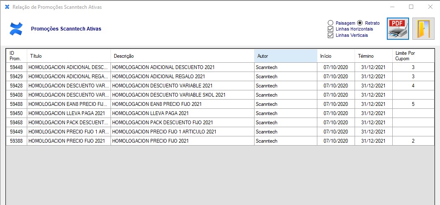
Task: Click description HOMOLOGACION EAN8 PRECIO FIJO 2021
Action: click(x=183, y=104)
